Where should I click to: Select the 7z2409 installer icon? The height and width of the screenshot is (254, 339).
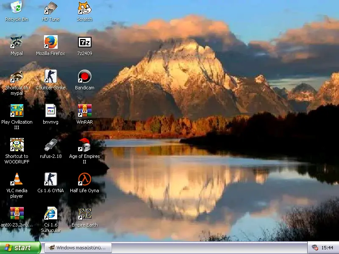(84, 42)
